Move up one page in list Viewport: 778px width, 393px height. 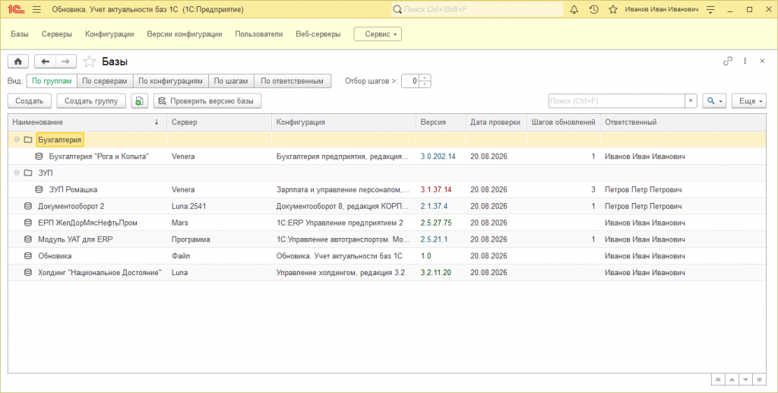732,379
